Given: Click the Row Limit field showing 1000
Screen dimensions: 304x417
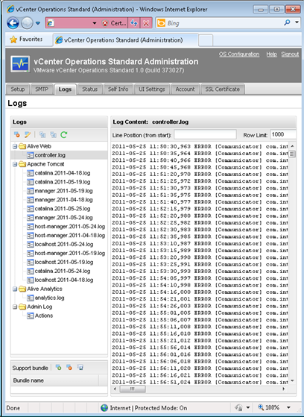Looking at the screenshot, I should [283, 134].
